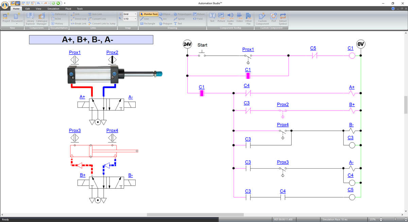Open the Library Explorer
The width and height of the screenshot is (408, 222).
(x=30, y=19)
